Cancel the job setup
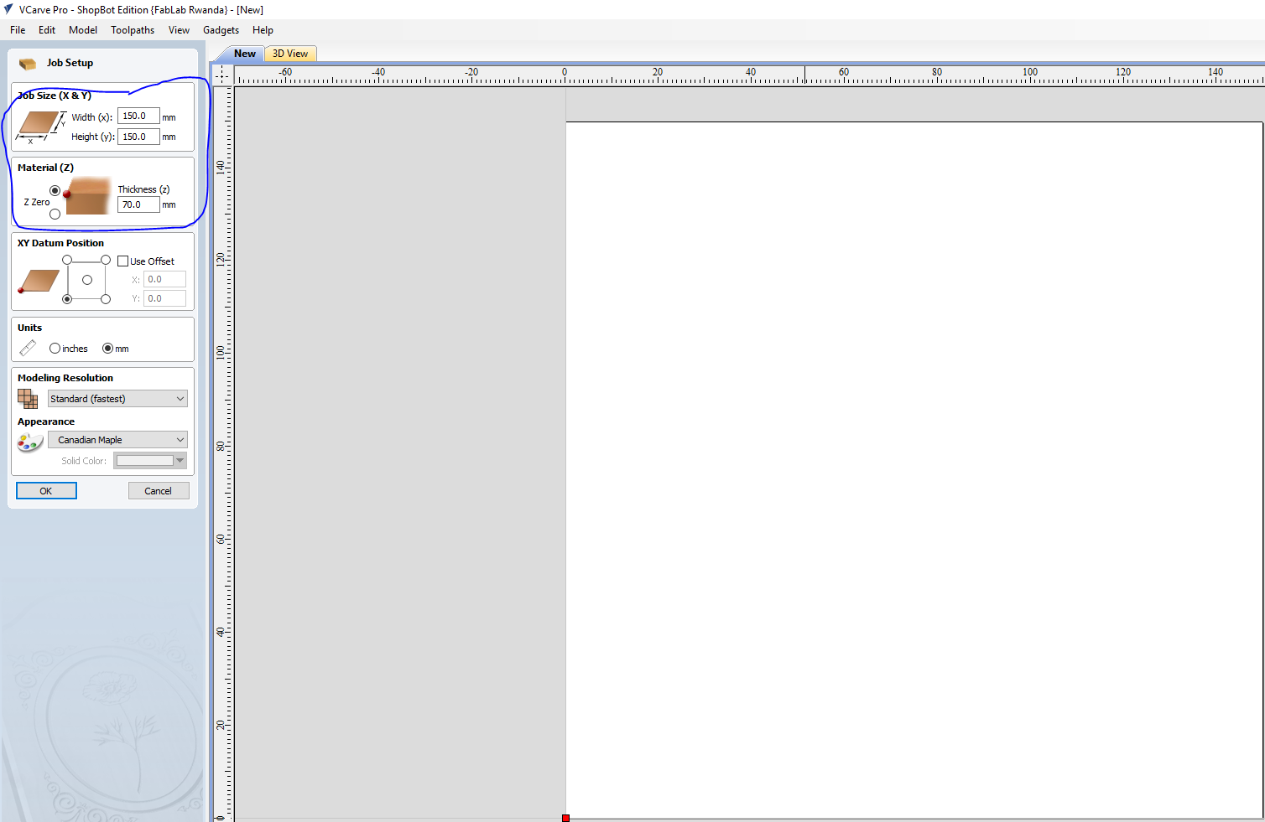Screen dimensions: 1265x822 click(x=159, y=491)
